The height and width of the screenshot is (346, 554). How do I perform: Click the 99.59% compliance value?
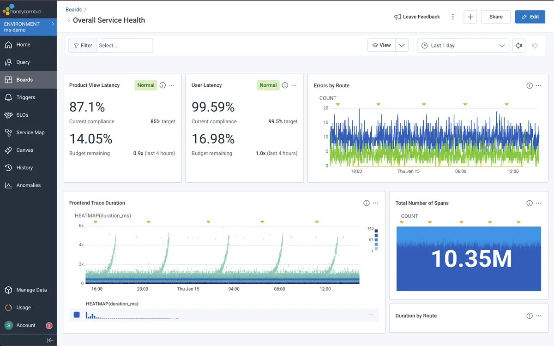click(x=213, y=107)
